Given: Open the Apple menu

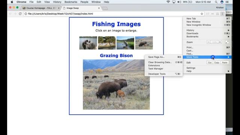Looking at the screenshot, I should 12,2.
